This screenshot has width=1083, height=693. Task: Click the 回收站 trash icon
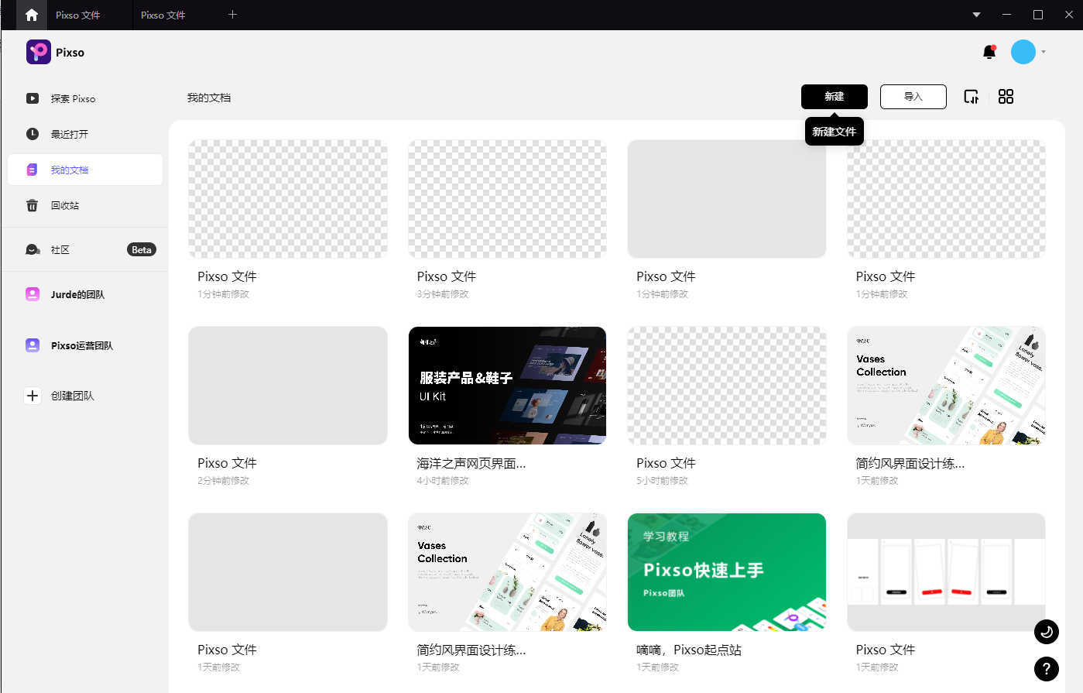click(x=33, y=205)
